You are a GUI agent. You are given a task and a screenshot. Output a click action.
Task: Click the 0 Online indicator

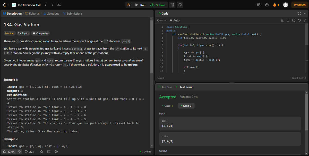click(x=145, y=152)
